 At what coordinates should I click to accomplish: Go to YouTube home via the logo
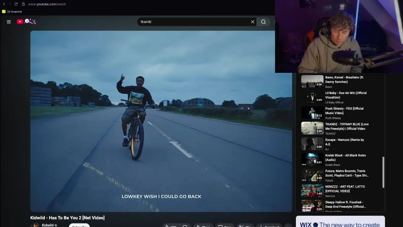tap(26, 21)
